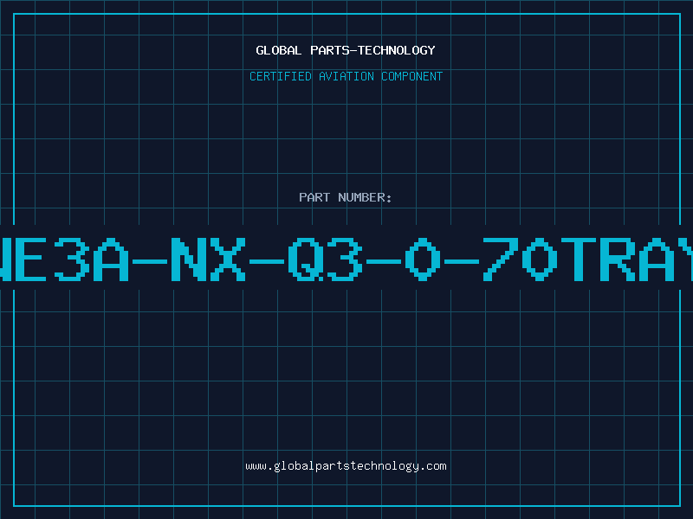Click the PART NUMBER: label
The width and height of the screenshot is (693, 519).
coord(346,197)
